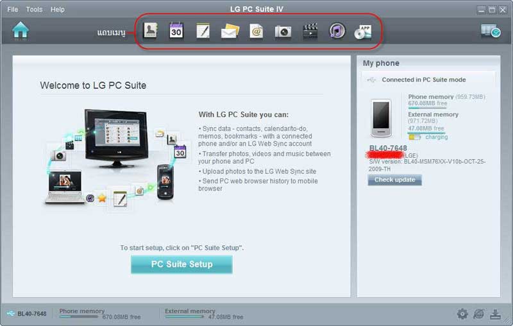Open the APP disc icon

[364, 31]
